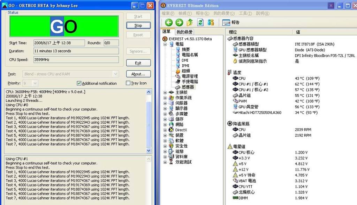The width and height of the screenshot is (357, 205).
Task: Click the Duration field showing 11 minutes 13 seconds
Action: coord(76,51)
